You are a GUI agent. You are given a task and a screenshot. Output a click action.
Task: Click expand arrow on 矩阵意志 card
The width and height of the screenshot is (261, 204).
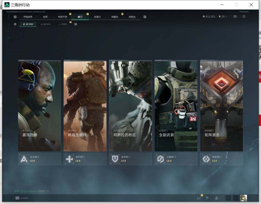click(203, 126)
